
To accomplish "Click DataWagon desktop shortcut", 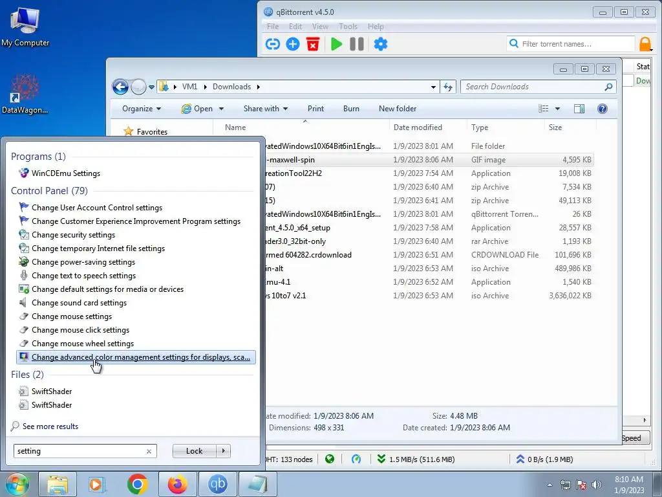I will coord(25,94).
